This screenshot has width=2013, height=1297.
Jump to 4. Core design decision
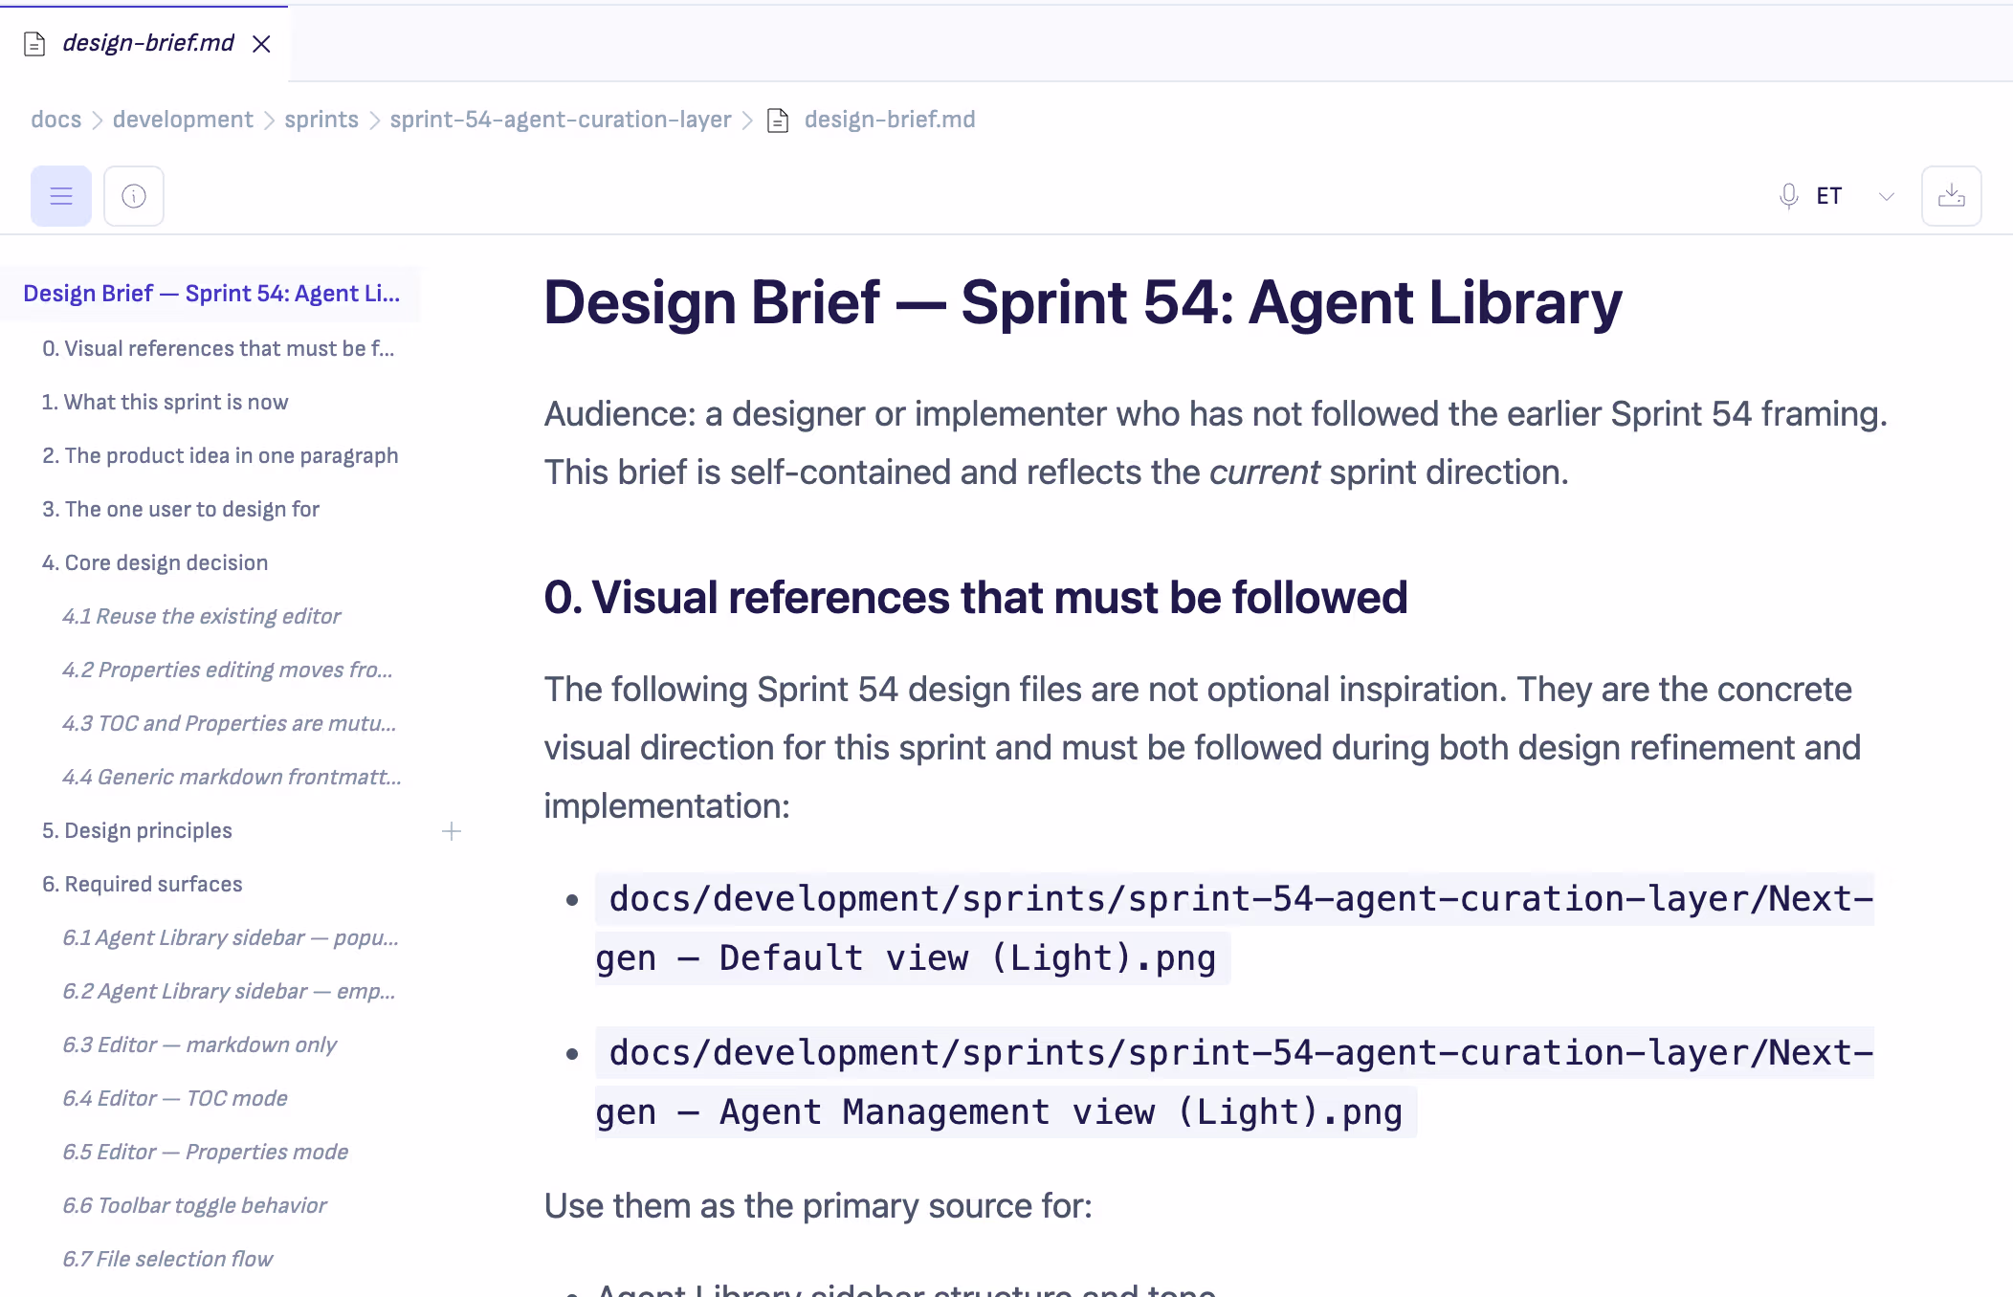155,562
